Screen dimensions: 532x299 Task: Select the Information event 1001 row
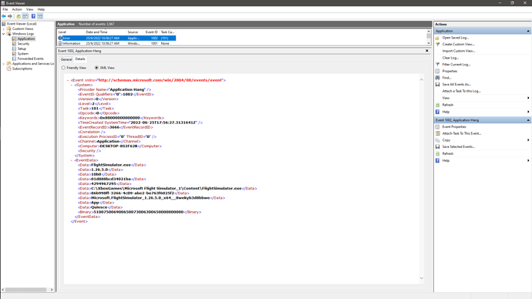click(116, 43)
